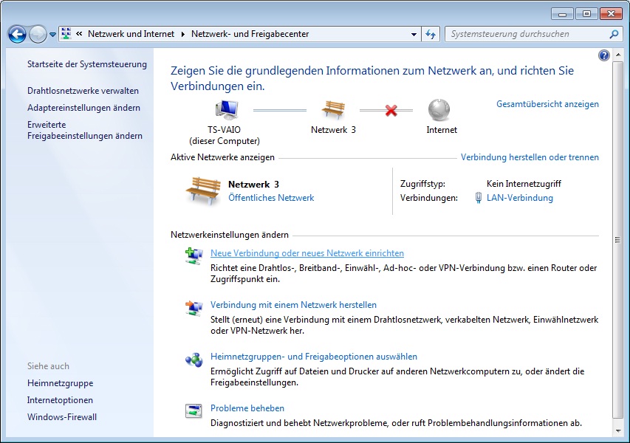Click the grey Internet globe icon

point(439,110)
